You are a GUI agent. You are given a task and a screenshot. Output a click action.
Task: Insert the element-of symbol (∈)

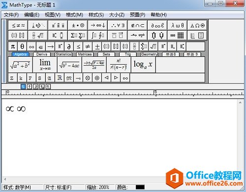click(x=41, y=46)
